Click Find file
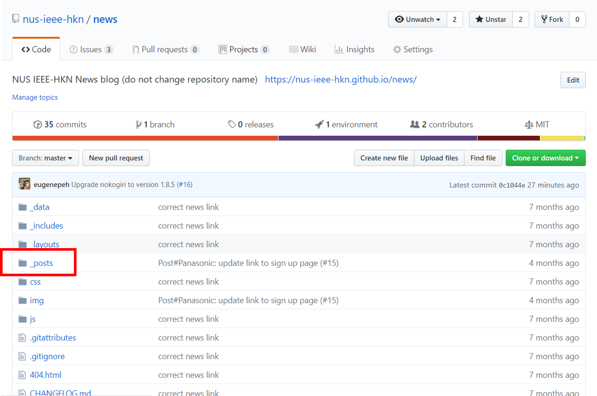The height and width of the screenshot is (396, 597). pos(483,158)
